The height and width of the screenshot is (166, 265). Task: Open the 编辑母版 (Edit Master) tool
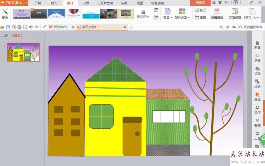(217, 14)
